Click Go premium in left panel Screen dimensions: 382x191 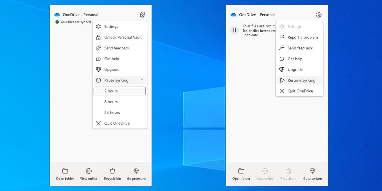(136, 174)
